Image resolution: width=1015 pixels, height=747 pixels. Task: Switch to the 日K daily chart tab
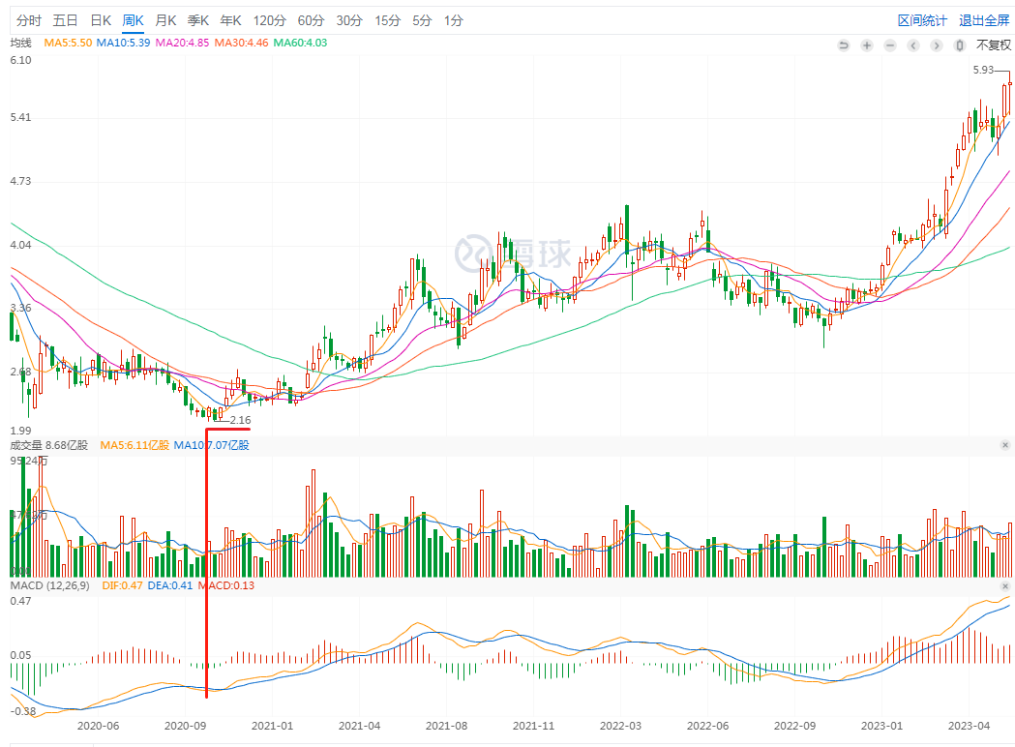(100, 20)
